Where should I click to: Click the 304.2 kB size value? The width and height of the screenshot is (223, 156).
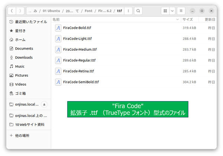point(189,82)
